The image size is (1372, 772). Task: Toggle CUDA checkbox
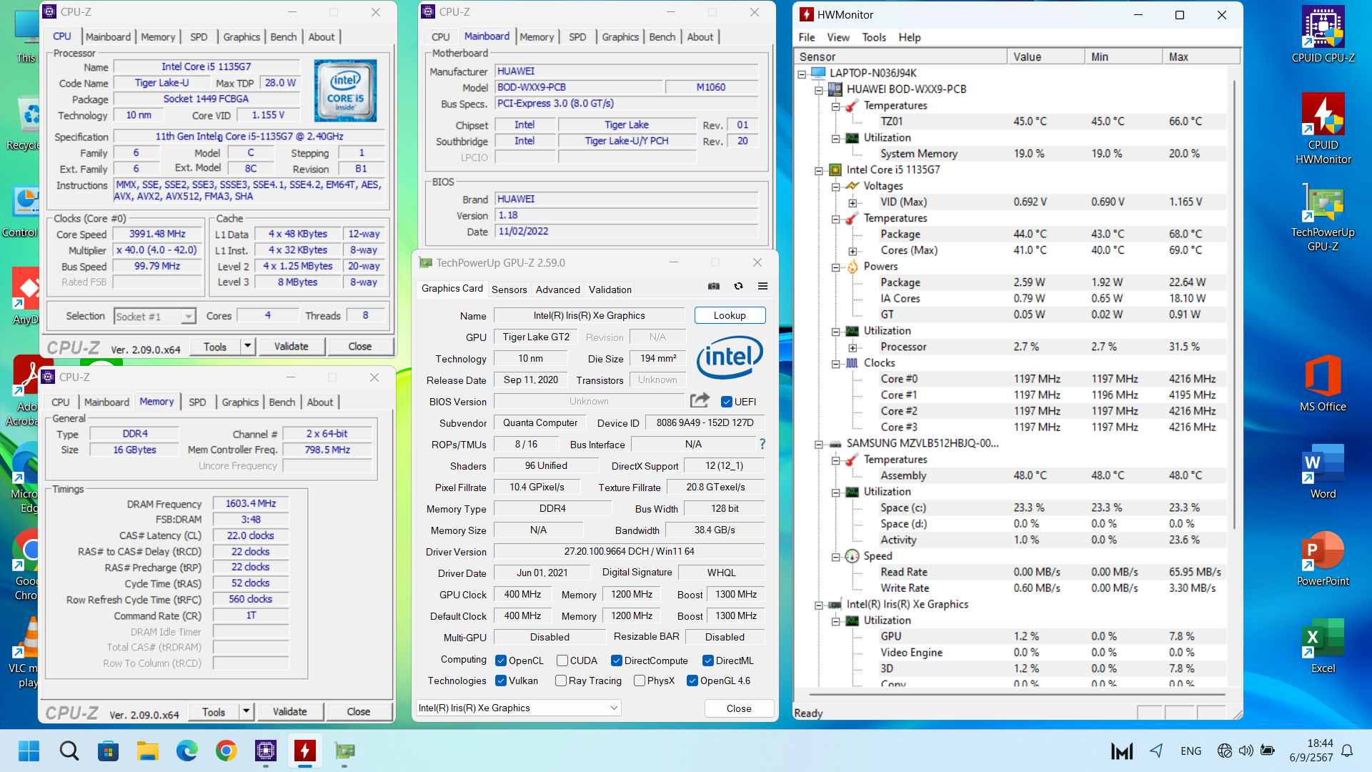click(x=562, y=660)
